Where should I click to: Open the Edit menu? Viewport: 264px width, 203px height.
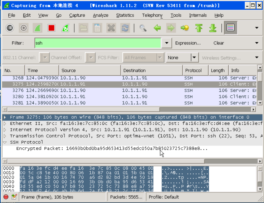pos(27,15)
